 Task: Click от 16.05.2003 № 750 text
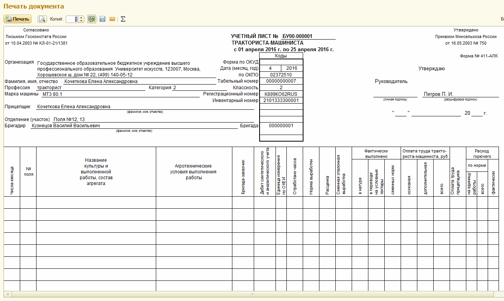coord(466,43)
